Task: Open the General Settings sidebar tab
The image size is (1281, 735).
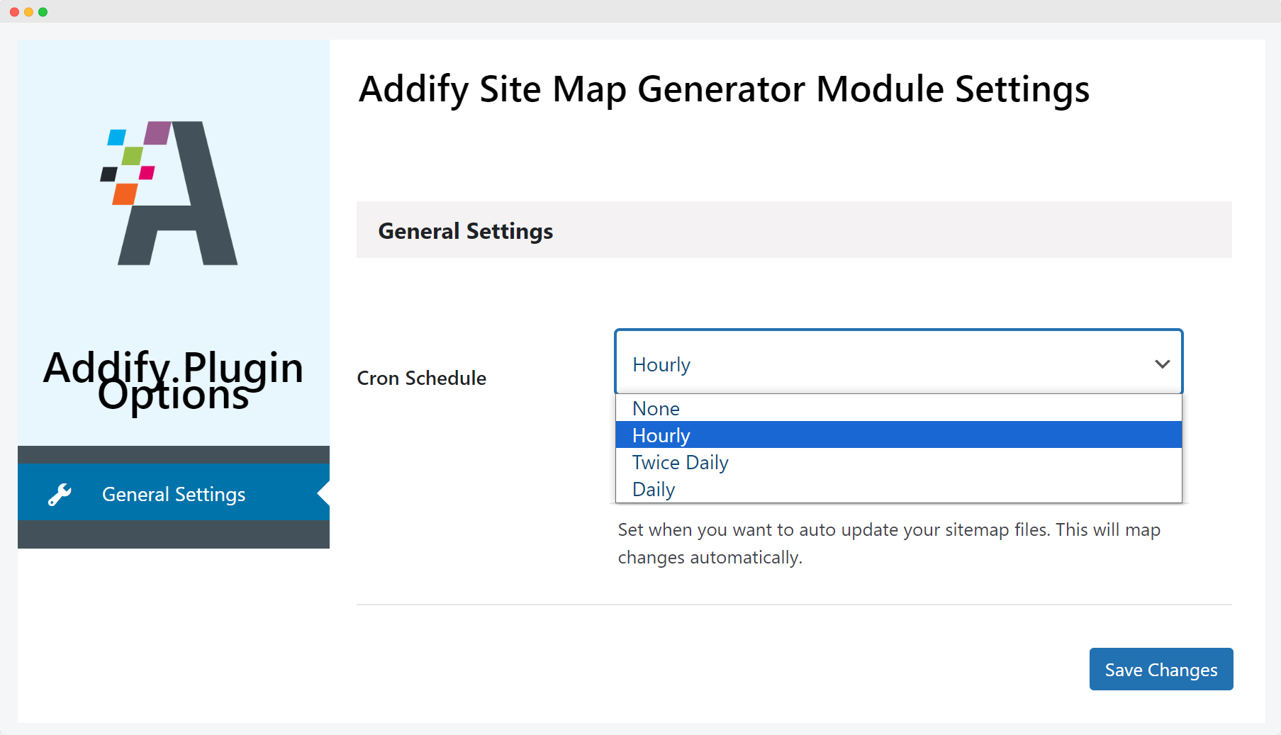Action: (x=174, y=494)
